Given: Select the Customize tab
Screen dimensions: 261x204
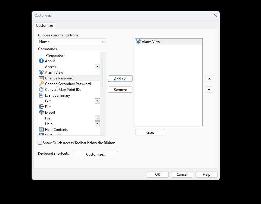Looking at the screenshot, I should point(44,26).
